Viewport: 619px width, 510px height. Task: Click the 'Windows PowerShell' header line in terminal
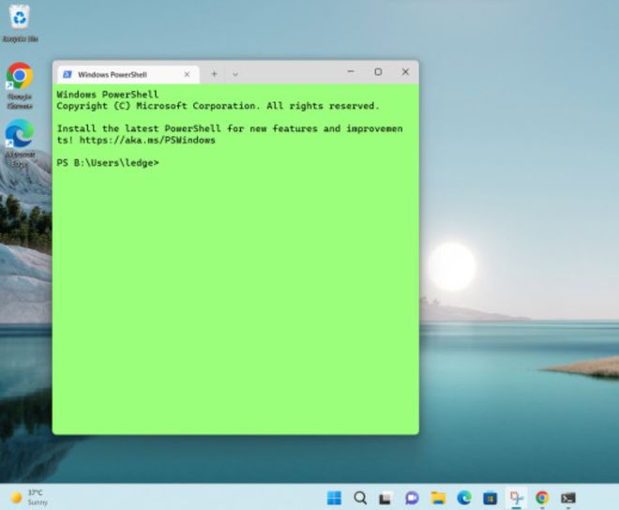coord(107,95)
